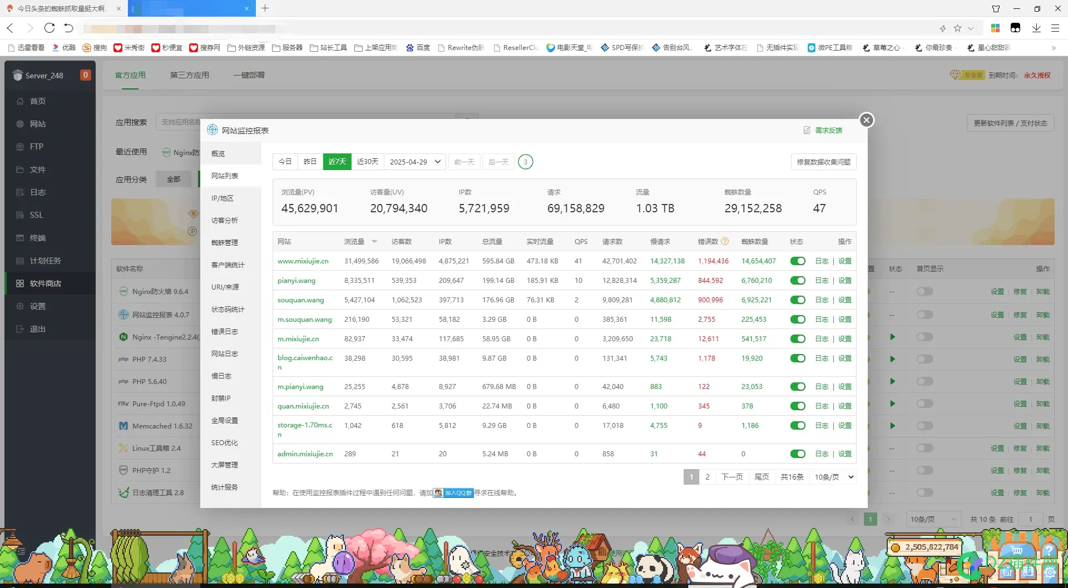Click the browser reload icon
The height and width of the screenshot is (588, 1068).
50,28
